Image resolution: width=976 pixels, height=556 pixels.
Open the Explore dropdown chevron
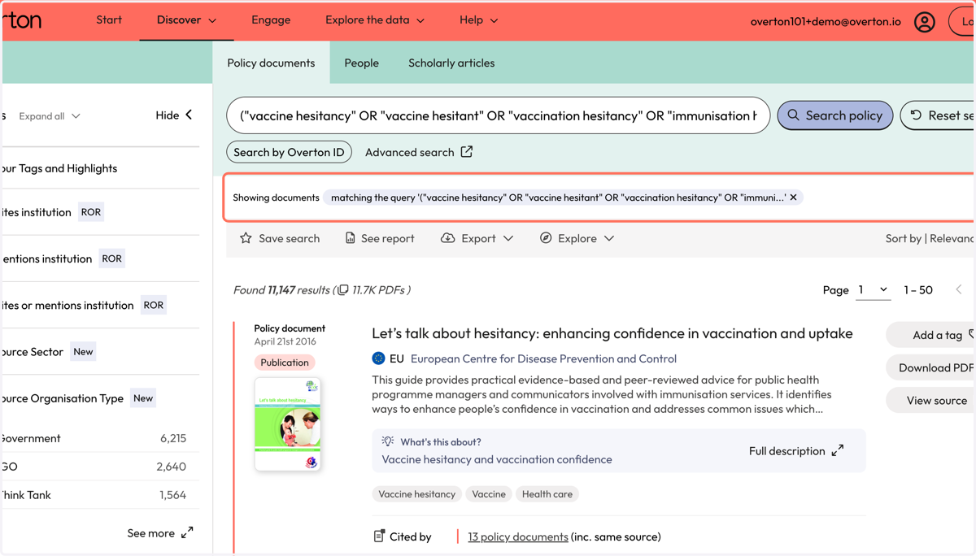tap(609, 238)
